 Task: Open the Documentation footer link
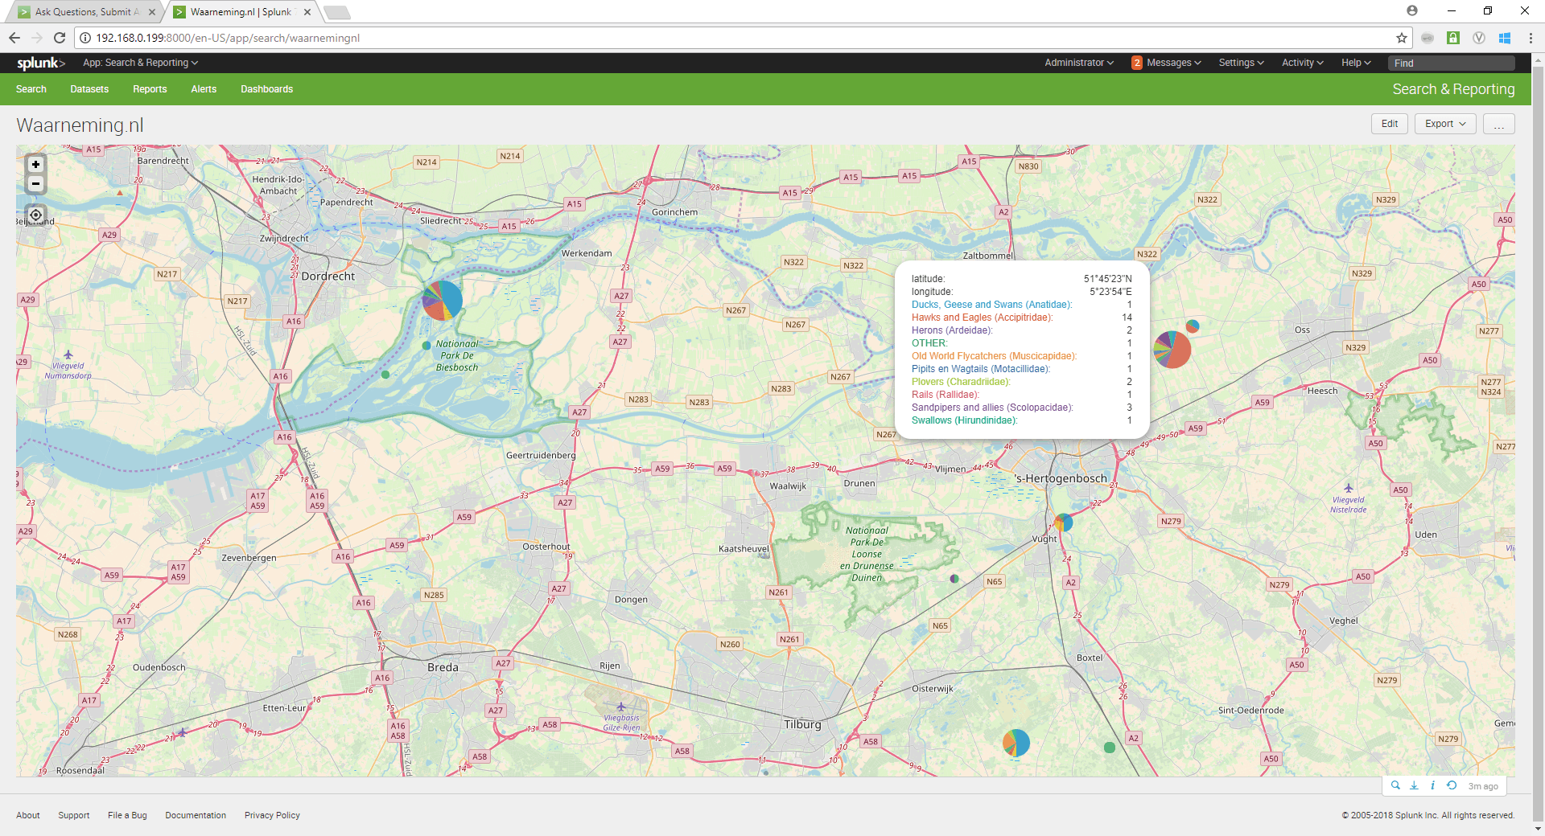pos(196,815)
